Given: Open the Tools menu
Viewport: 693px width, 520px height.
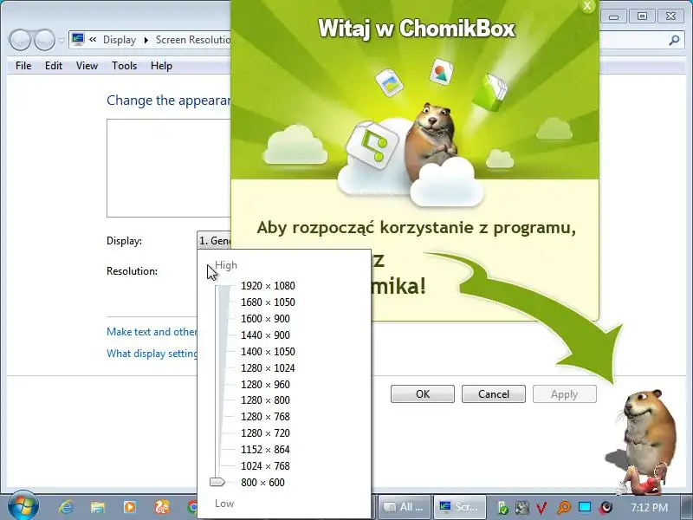Looking at the screenshot, I should tap(124, 66).
